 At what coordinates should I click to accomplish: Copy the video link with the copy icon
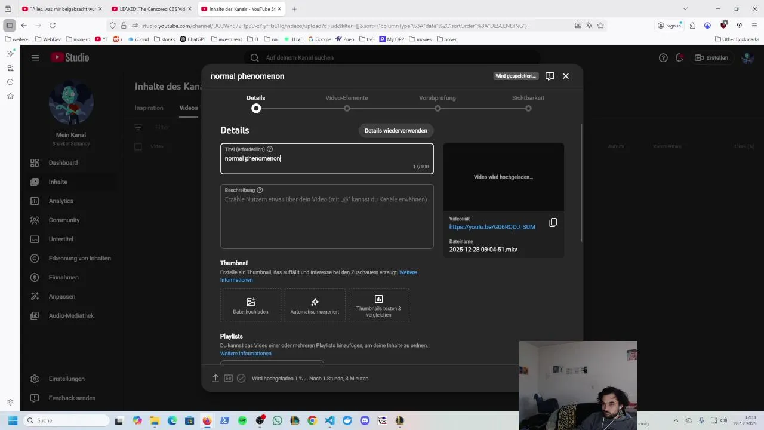(x=553, y=222)
